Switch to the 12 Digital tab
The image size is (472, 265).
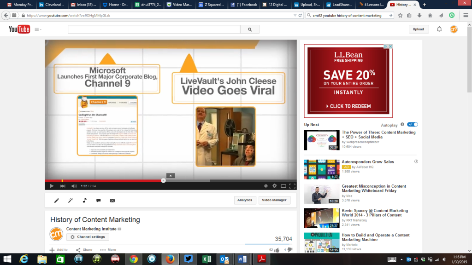pyautogui.click(x=275, y=5)
